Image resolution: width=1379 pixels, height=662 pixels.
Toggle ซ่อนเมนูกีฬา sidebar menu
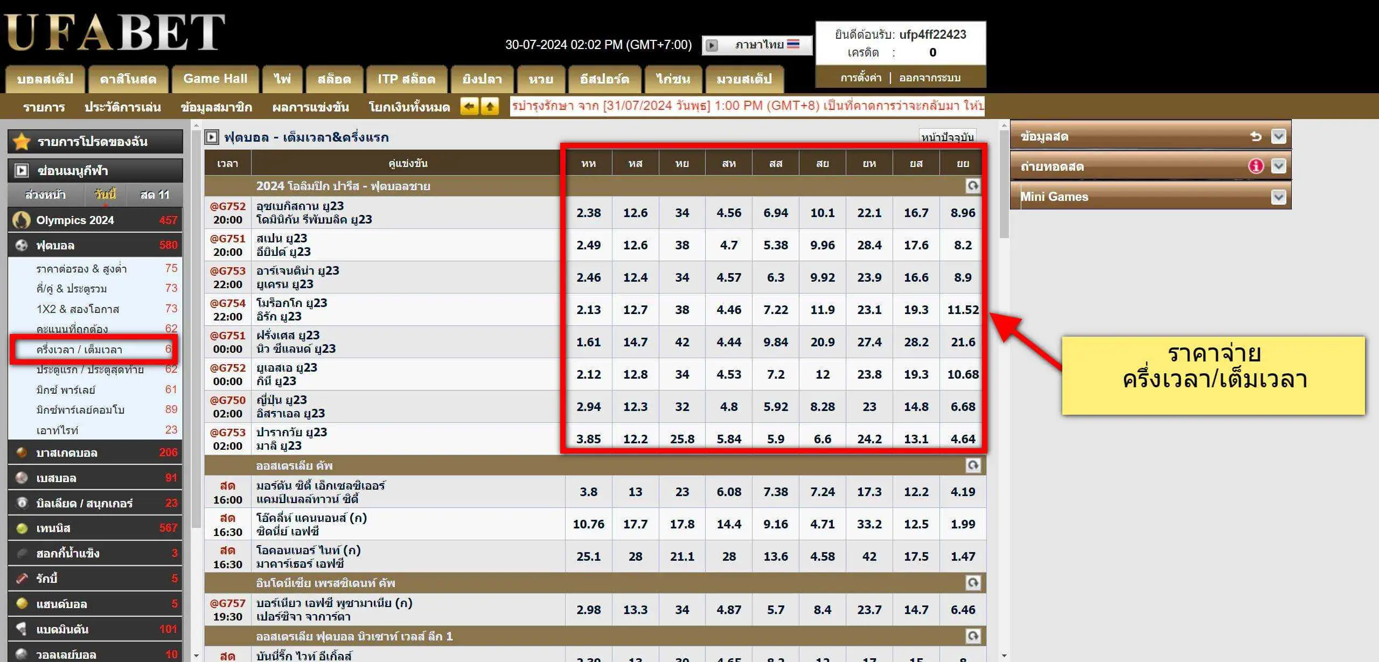coord(95,171)
